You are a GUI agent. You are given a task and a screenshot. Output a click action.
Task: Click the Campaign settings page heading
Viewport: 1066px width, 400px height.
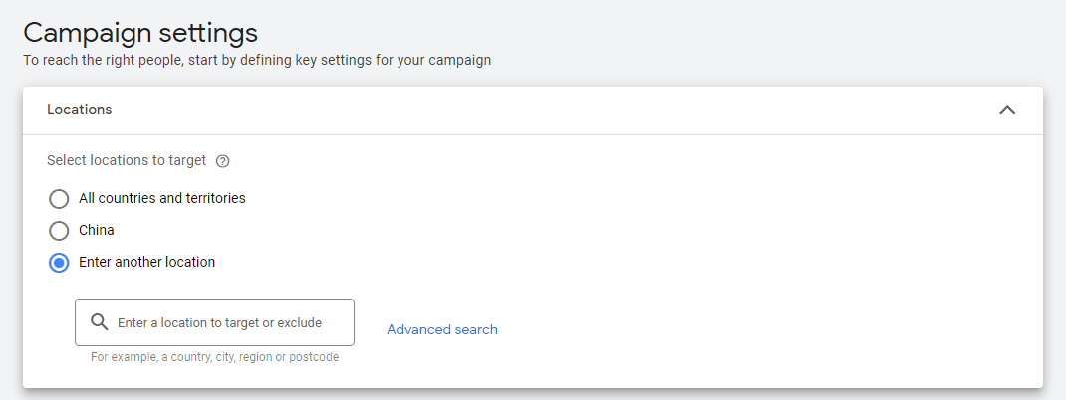(140, 32)
